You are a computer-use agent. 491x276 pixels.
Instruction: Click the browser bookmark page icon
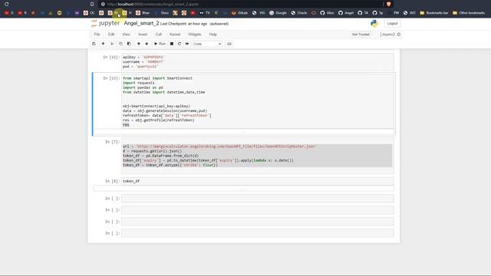(x=92, y=4)
